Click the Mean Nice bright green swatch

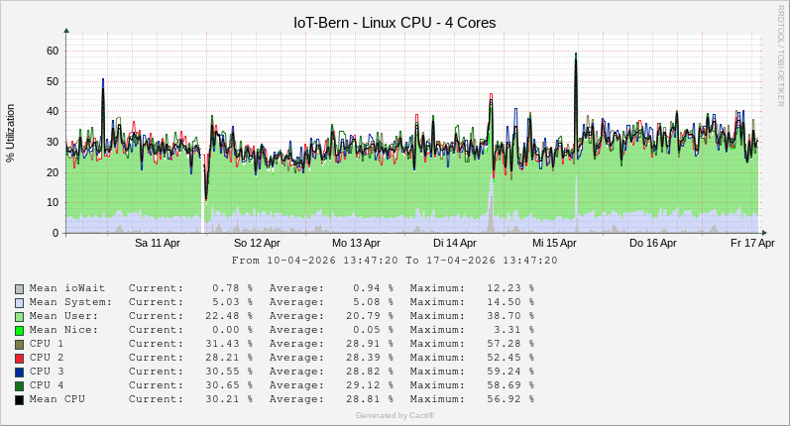pyautogui.click(x=20, y=330)
